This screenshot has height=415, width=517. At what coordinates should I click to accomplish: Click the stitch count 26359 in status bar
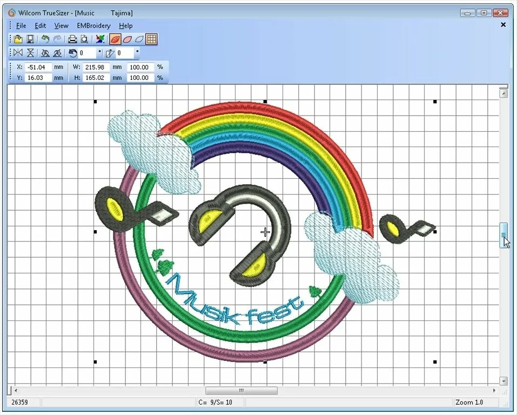20,403
